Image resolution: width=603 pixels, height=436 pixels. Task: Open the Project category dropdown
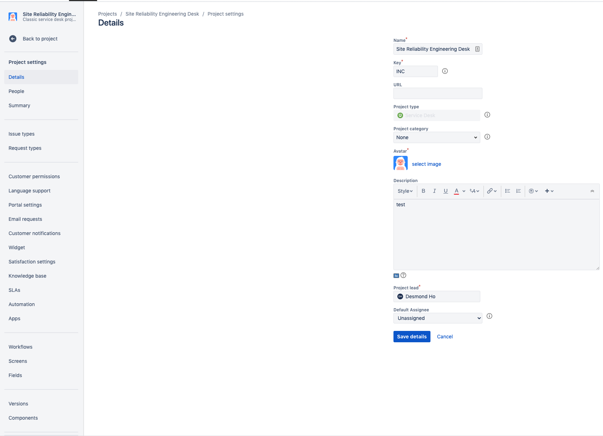tap(437, 137)
